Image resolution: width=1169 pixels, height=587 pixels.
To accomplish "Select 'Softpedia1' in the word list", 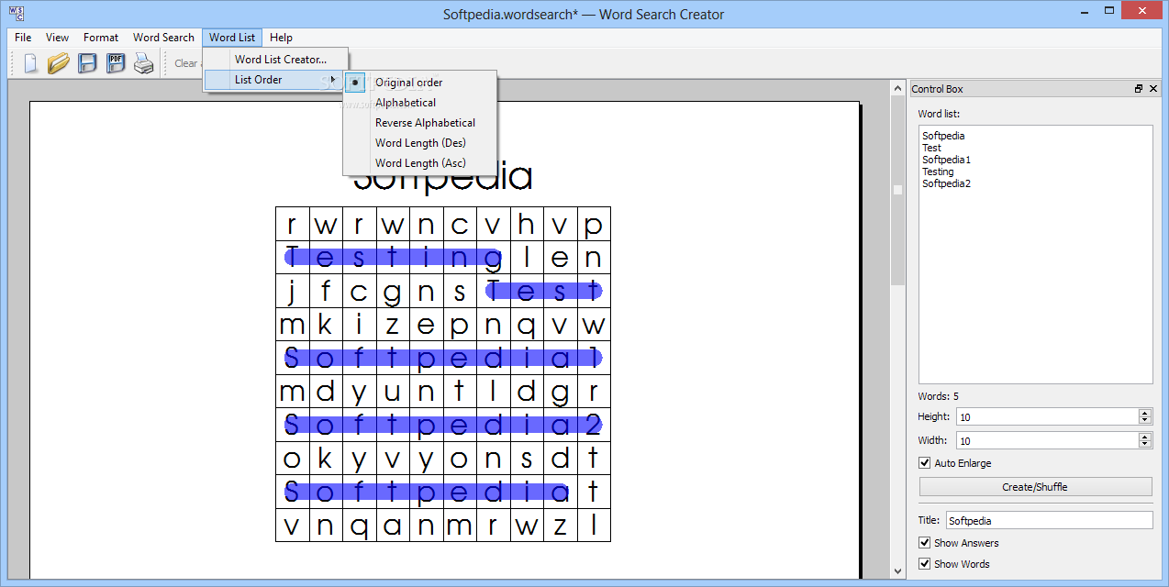I will click(946, 160).
